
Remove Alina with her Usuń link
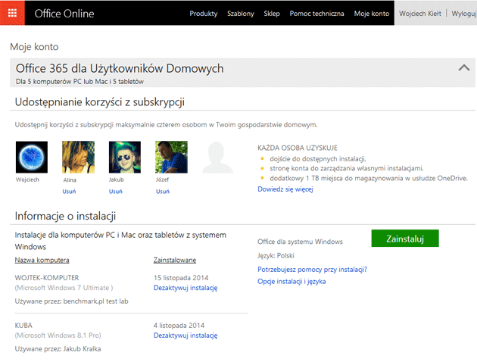(69, 192)
